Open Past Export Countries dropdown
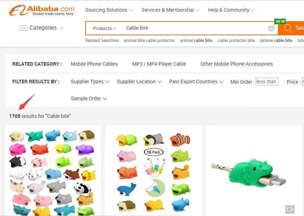304x216 pixels. click(196, 82)
